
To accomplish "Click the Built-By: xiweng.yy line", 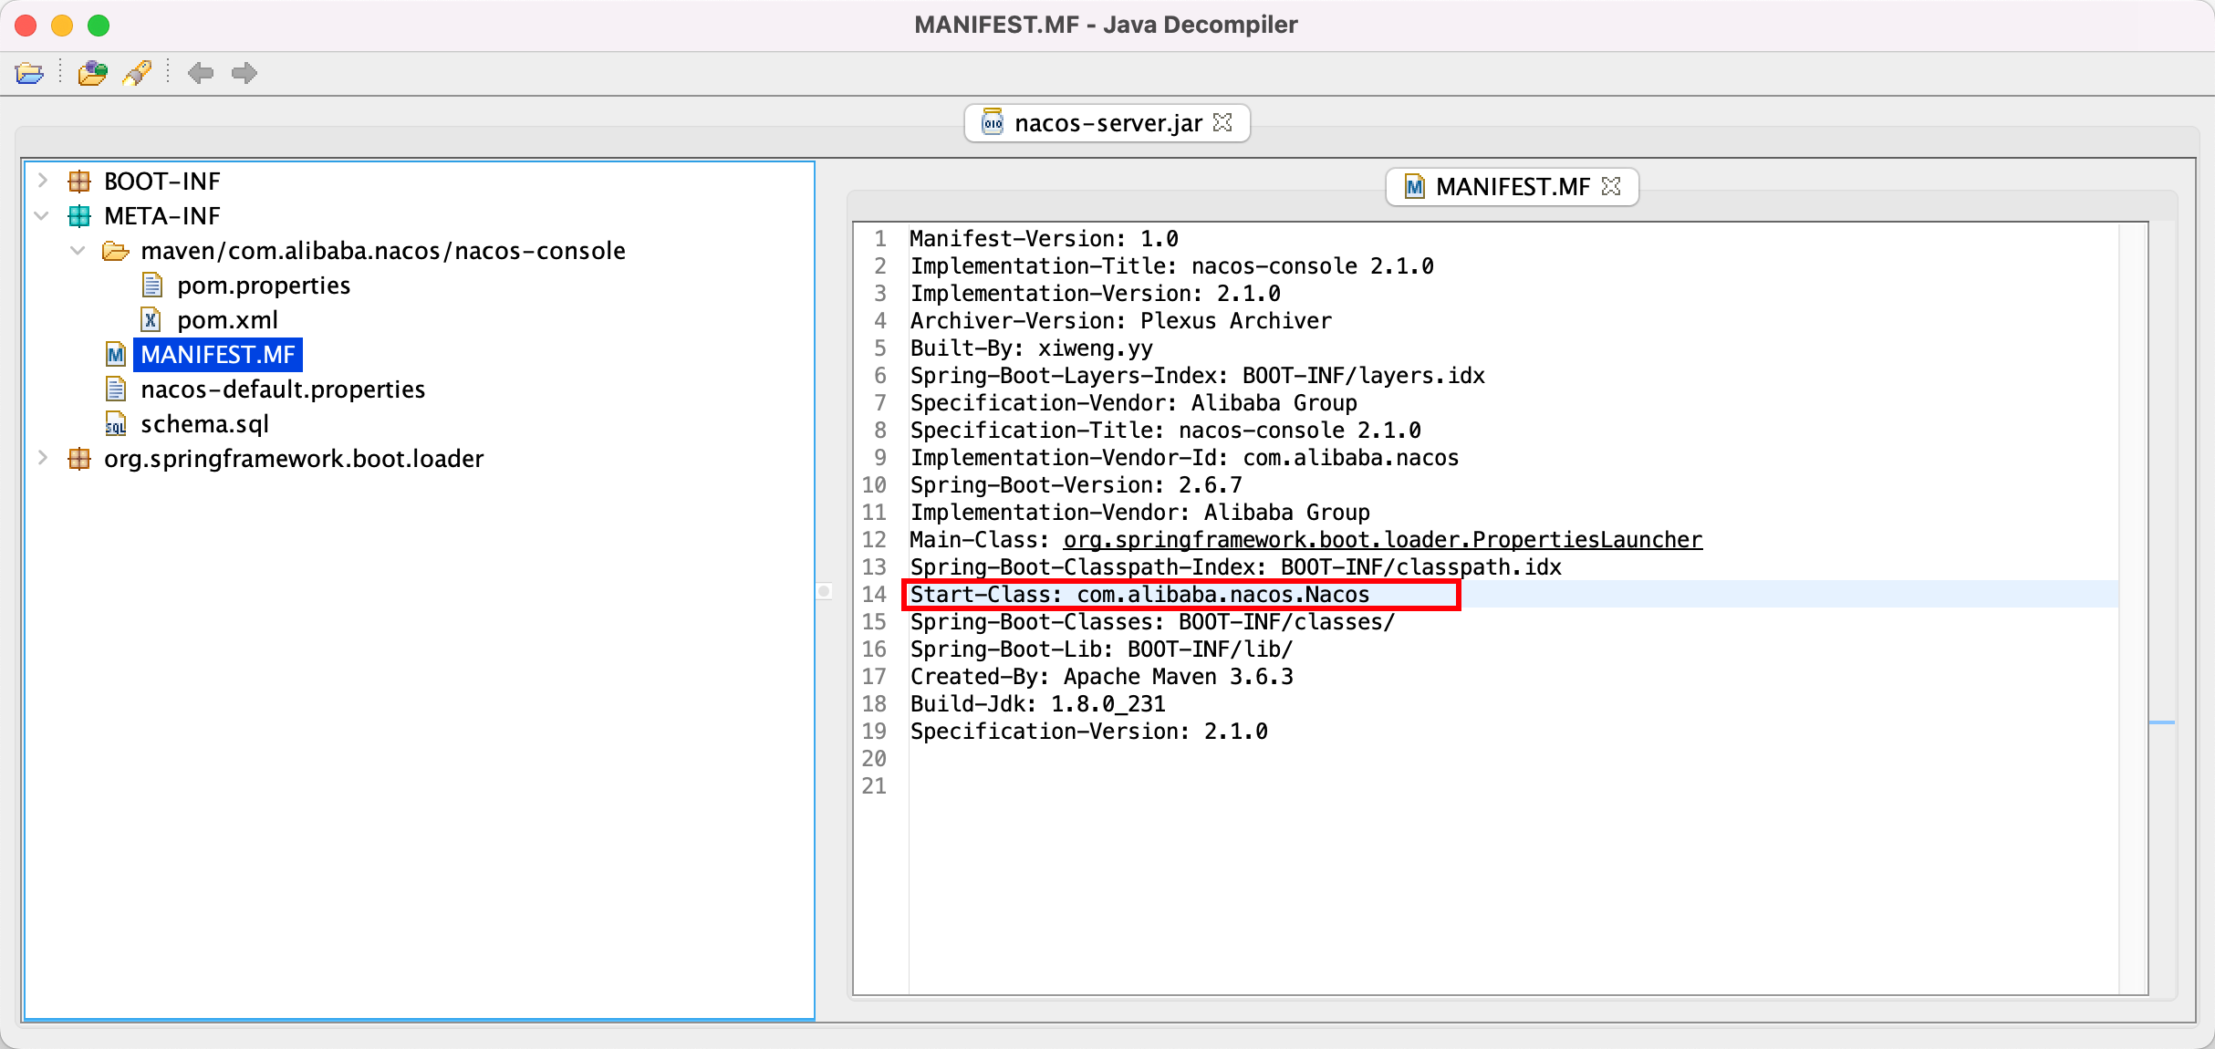I will (1031, 348).
